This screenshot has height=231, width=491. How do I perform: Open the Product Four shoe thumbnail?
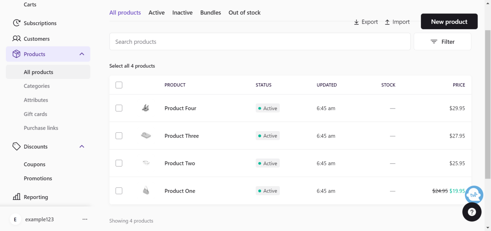(x=146, y=108)
